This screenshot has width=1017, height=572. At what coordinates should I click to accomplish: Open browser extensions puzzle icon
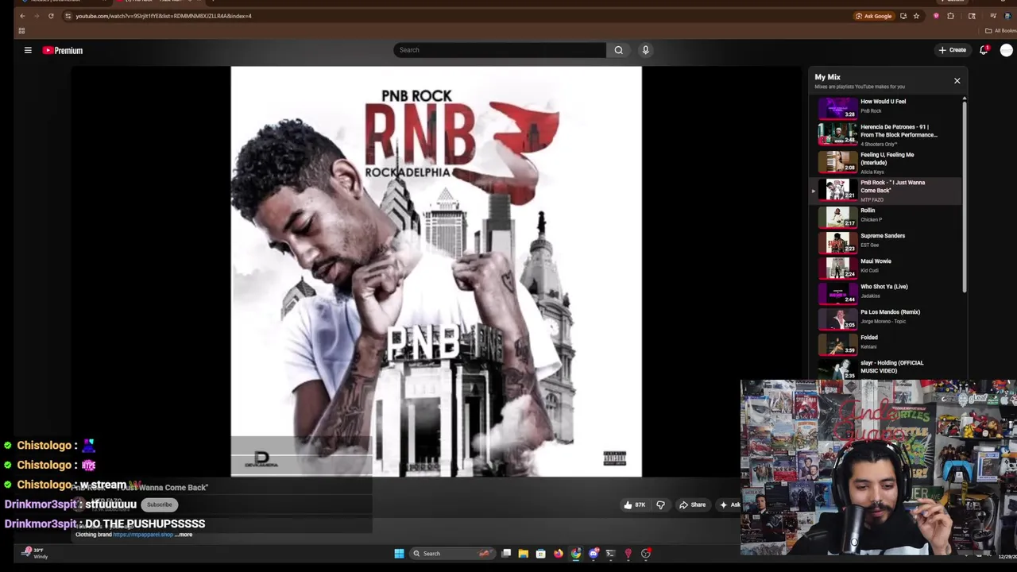click(950, 16)
